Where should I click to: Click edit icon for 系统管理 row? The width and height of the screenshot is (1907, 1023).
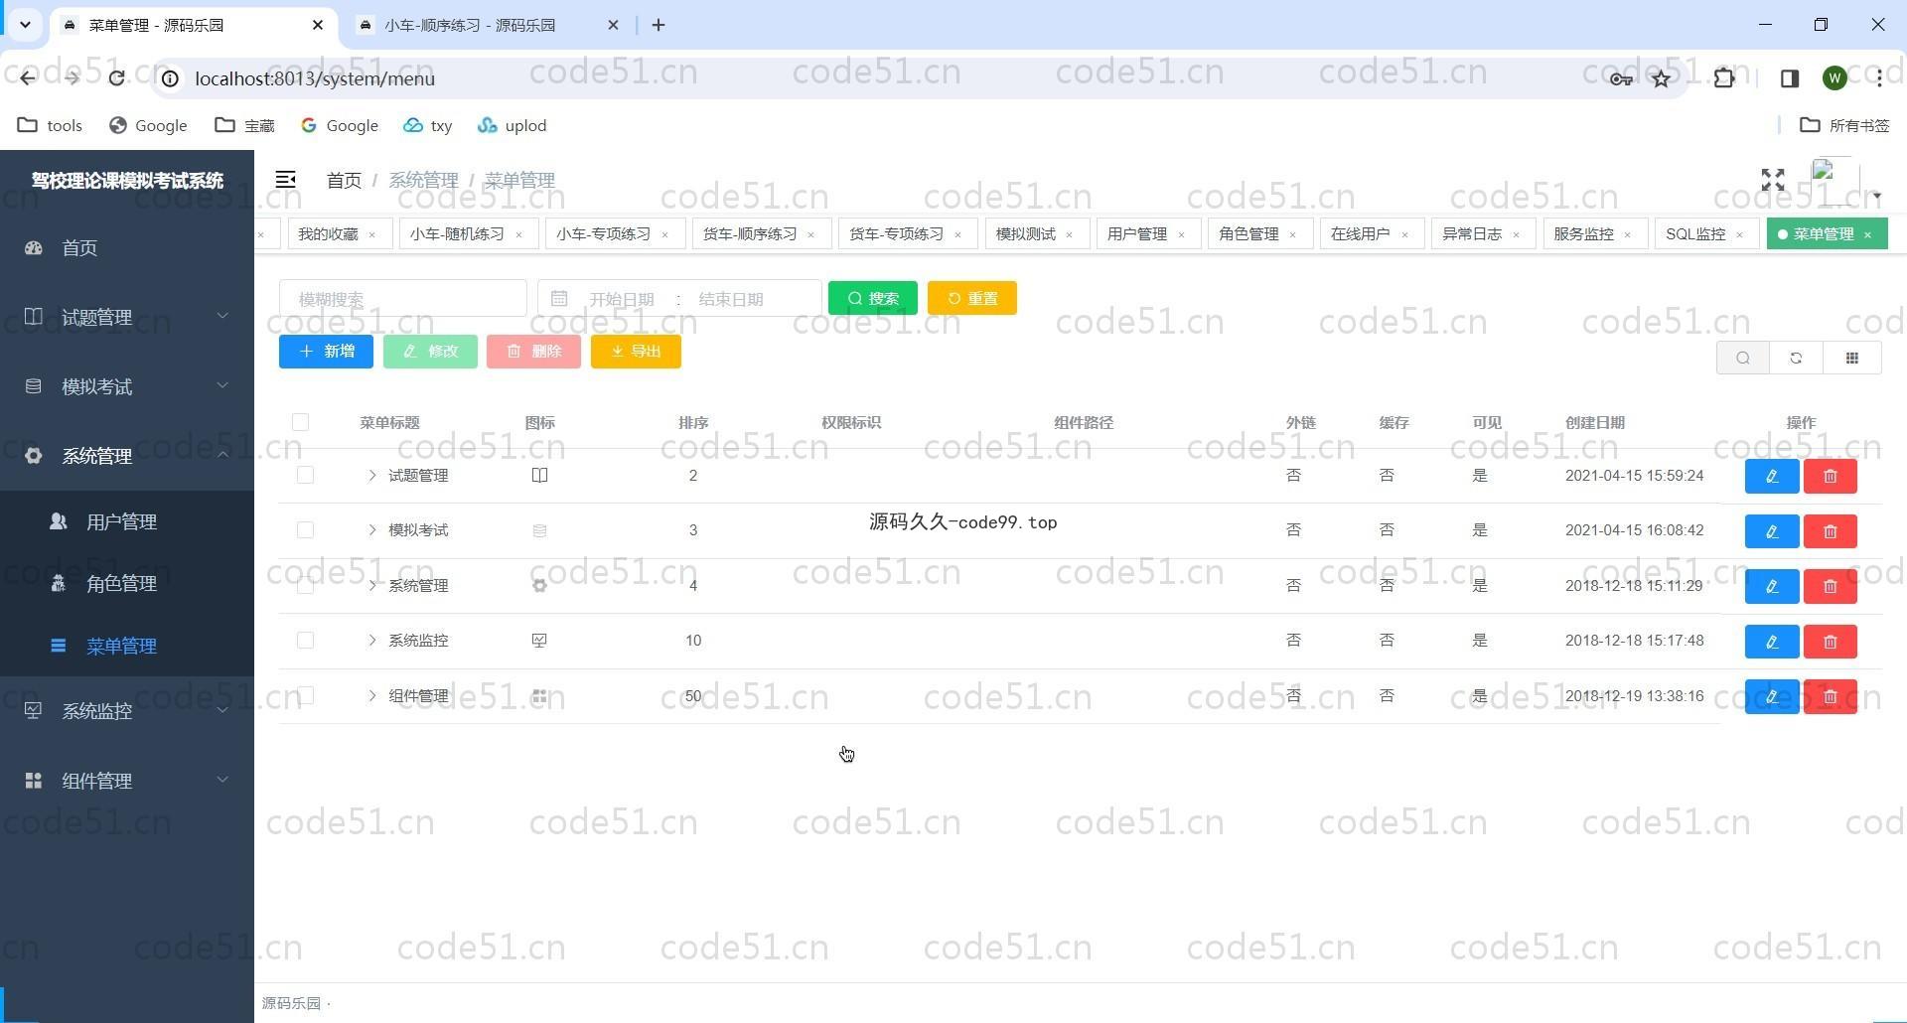[x=1772, y=586]
